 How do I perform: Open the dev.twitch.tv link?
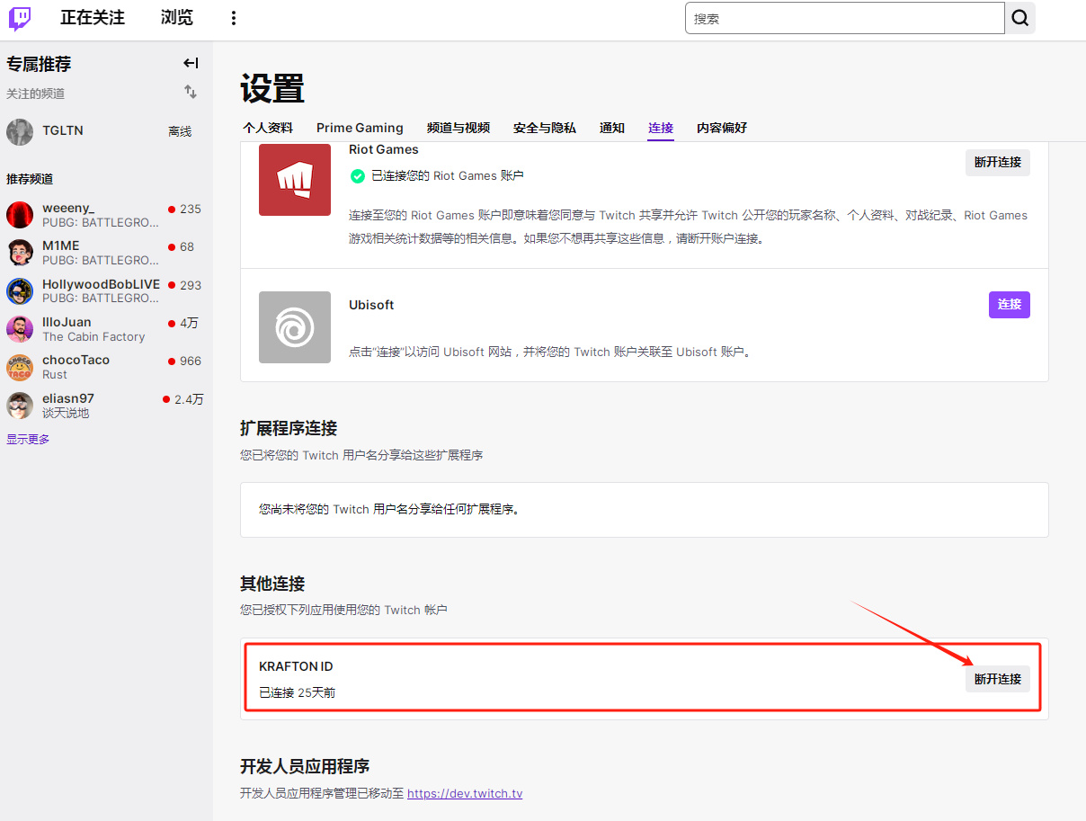[x=465, y=793]
